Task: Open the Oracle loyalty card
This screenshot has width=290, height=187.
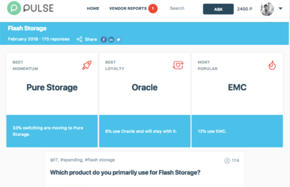Action: [x=144, y=88]
